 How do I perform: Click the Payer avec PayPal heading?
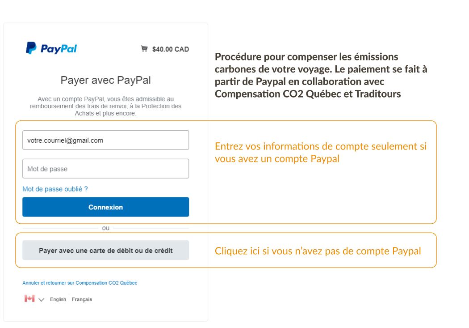(x=105, y=81)
